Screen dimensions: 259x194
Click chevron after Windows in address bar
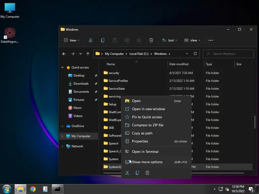point(169,54)
